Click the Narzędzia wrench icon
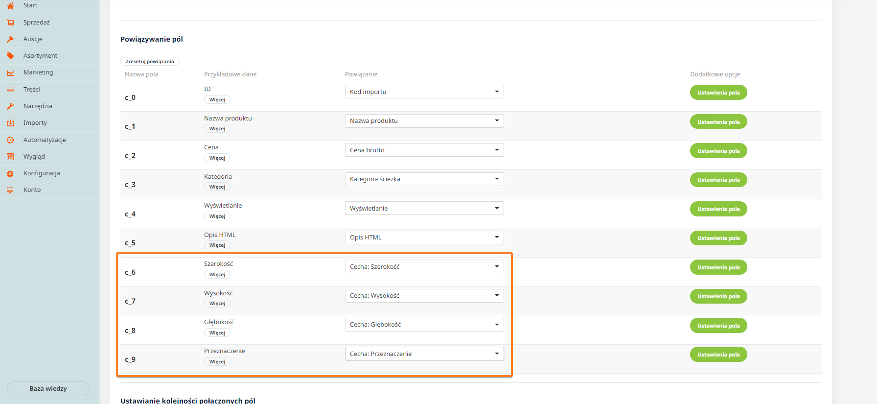 tap(10, 106)
